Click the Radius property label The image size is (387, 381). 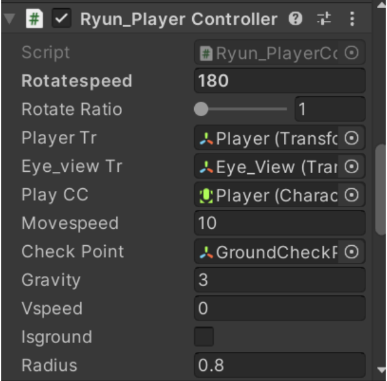(x=49, y=365)
